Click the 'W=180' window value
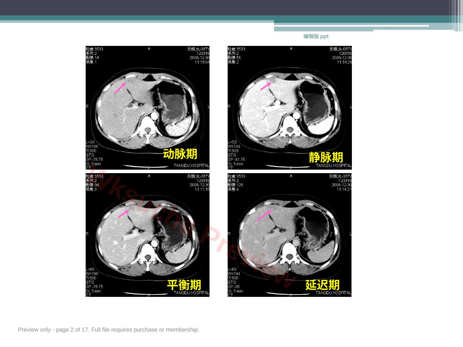This screenshot has height=347, width=463. point(92,147)
